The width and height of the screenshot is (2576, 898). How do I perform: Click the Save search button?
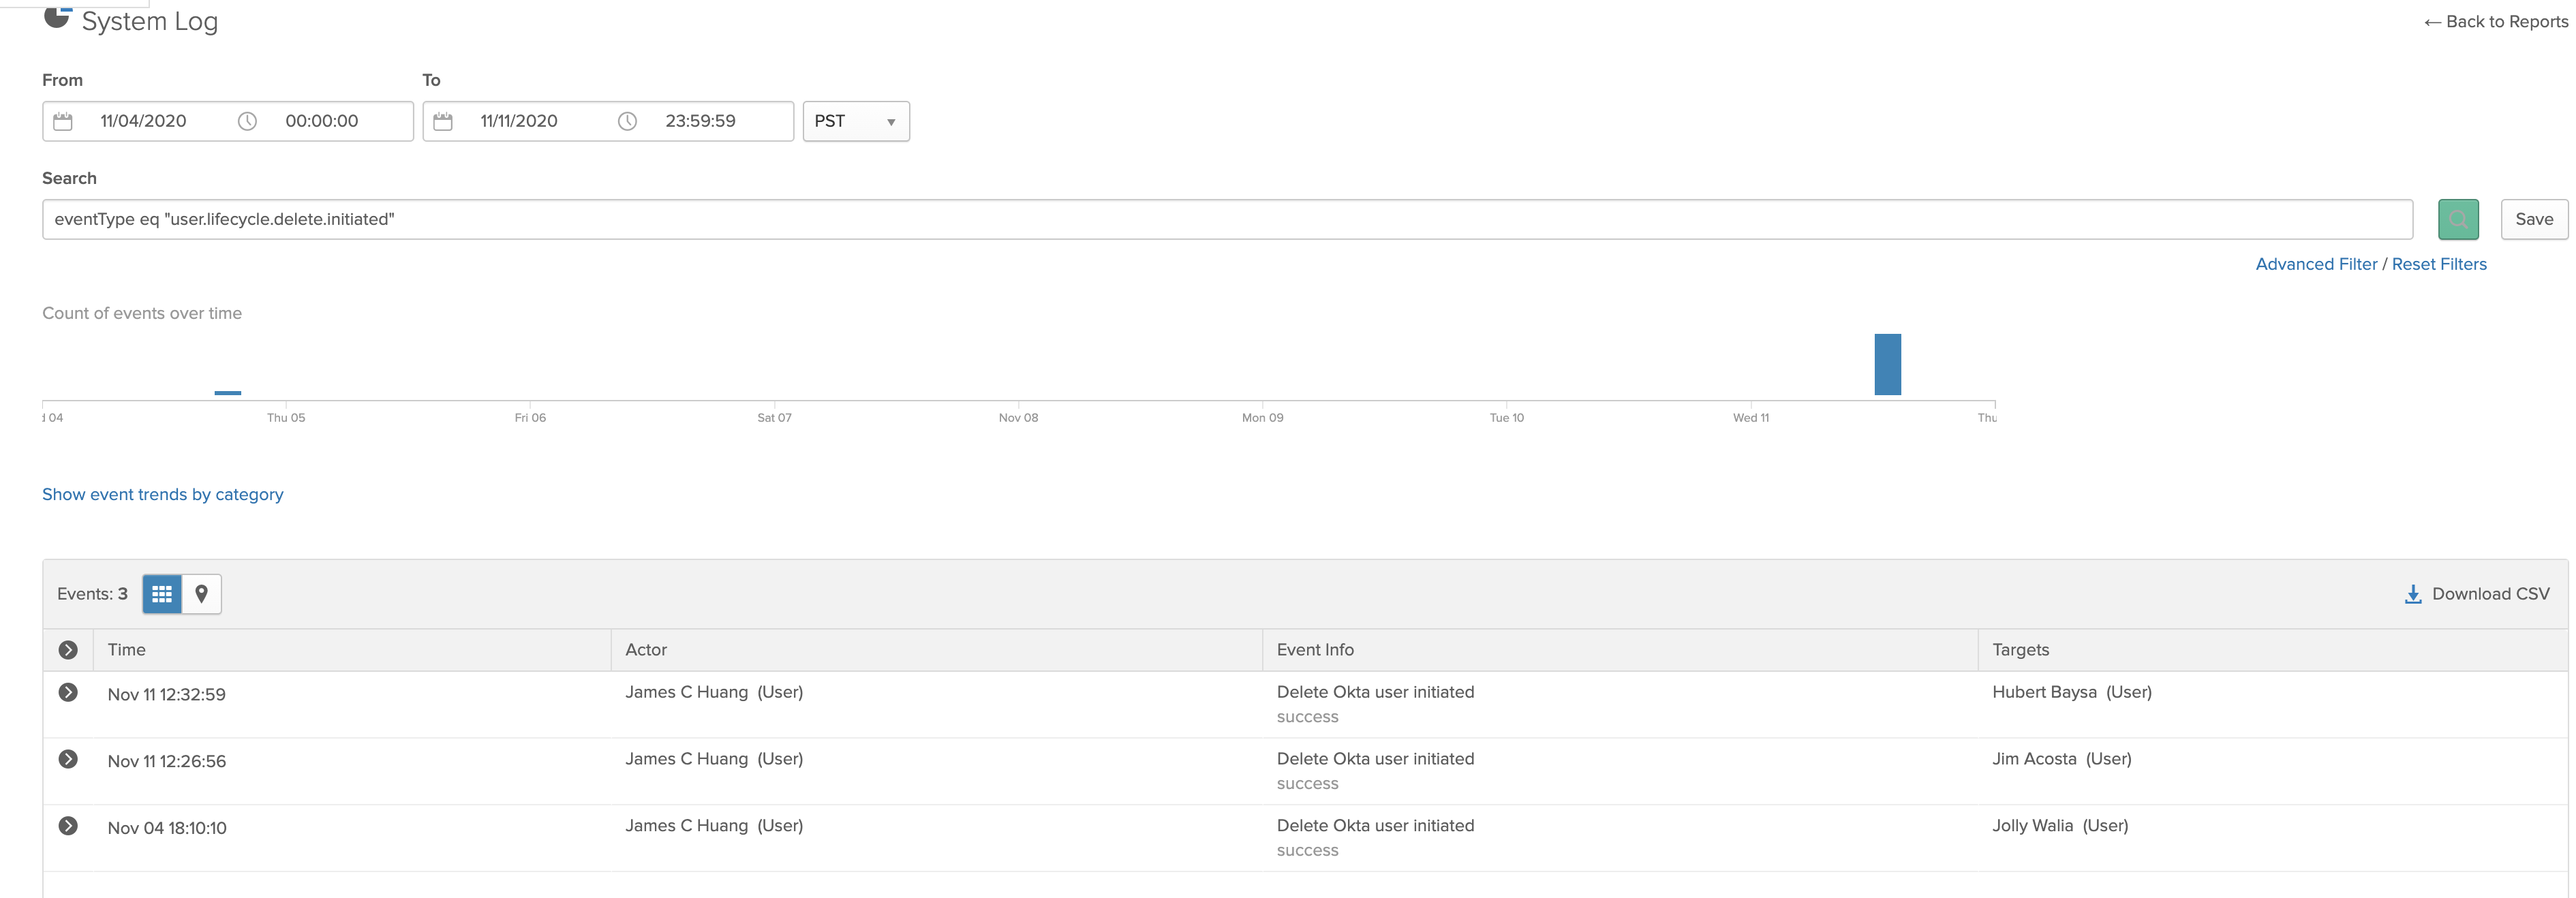pyautogui.click(x=2533, y=219)
